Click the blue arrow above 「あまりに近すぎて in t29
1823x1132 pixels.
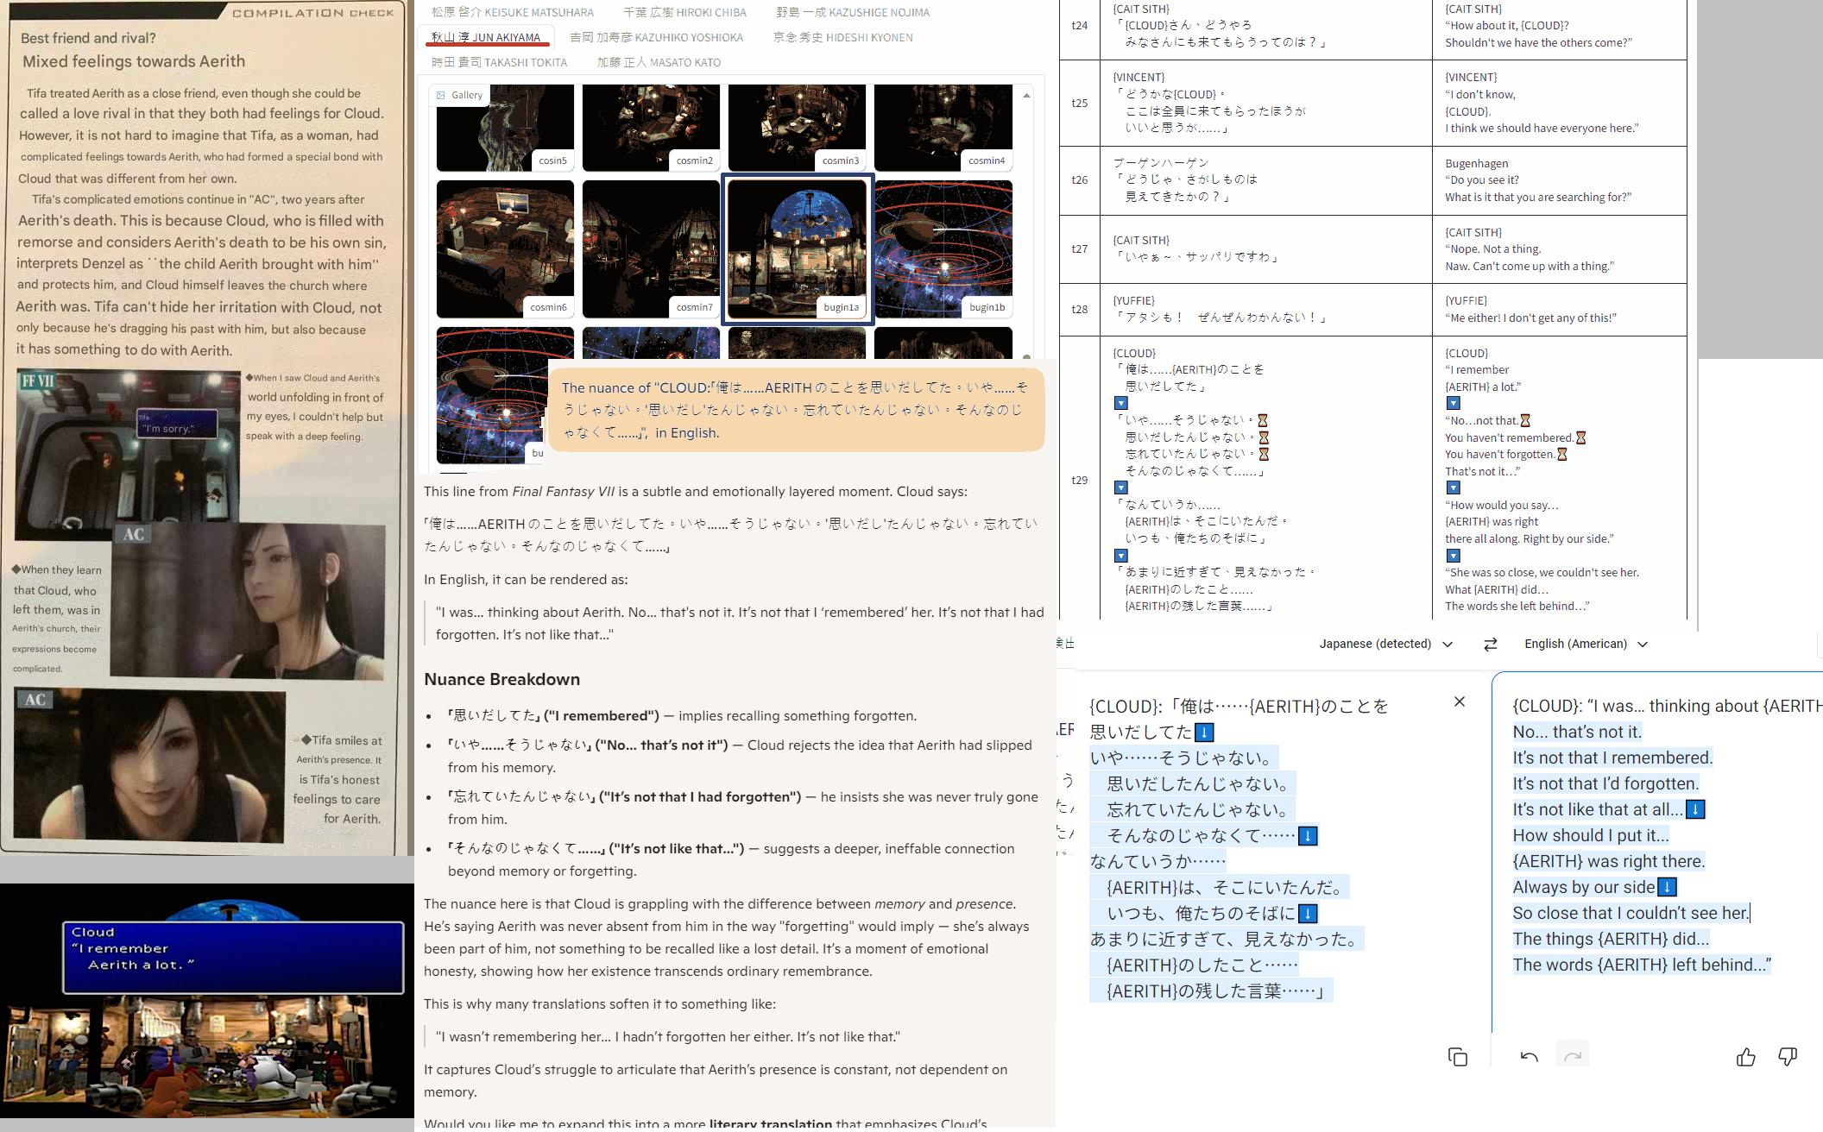1121,556
